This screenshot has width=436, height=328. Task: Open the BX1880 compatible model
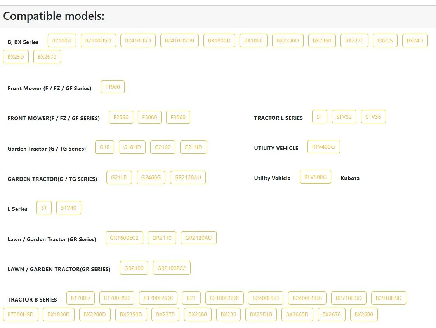pyautogui.click(x=253, y=40)
